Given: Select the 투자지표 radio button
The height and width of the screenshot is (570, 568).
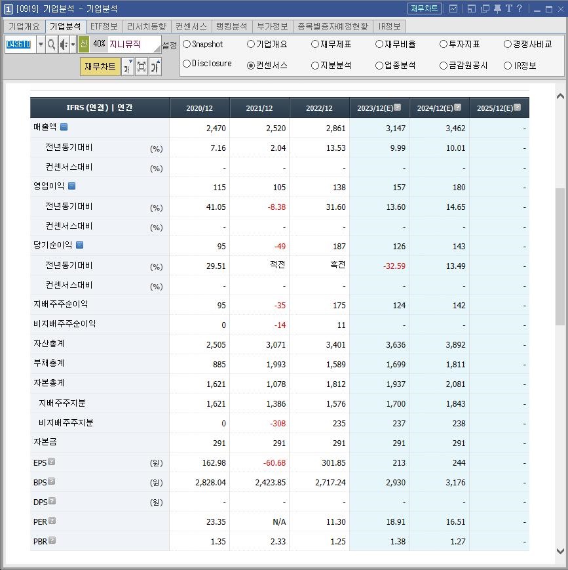Looking at the screenshot, I should 443,44.
